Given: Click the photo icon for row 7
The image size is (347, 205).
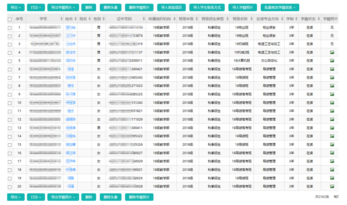Looking at the screenshot, I should click(332, 77).
